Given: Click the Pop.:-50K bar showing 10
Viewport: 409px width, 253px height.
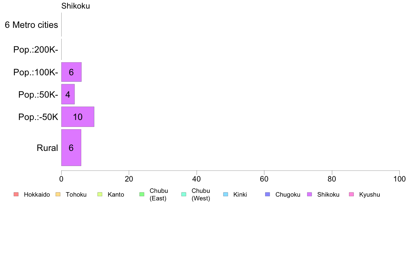Looking at the screenshot, I should point(78,117).
